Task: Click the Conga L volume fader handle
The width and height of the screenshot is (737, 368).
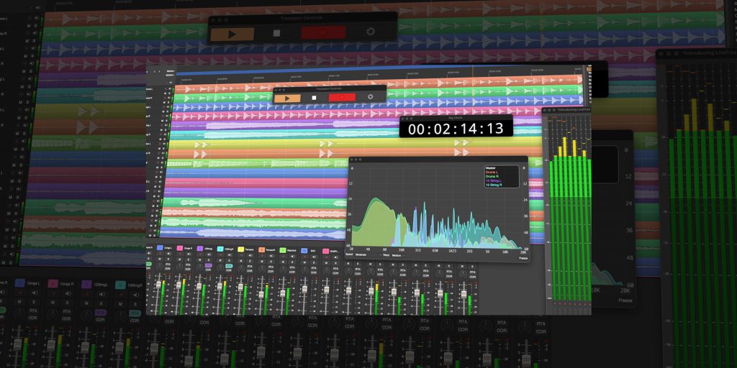Action: tap(158, 285)
